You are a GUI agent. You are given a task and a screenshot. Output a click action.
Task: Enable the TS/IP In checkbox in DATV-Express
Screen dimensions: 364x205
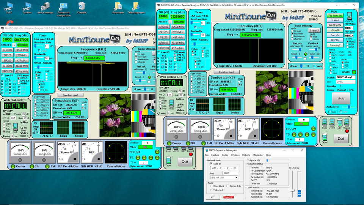click(x=211, y=164)
